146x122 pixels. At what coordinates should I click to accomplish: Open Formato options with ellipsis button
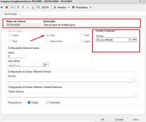pos(134,40)
